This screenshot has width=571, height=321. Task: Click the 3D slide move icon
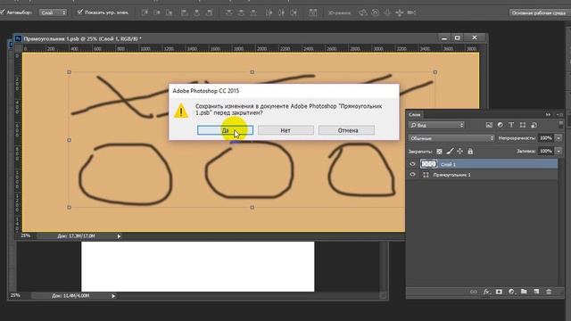pos(400,13)
